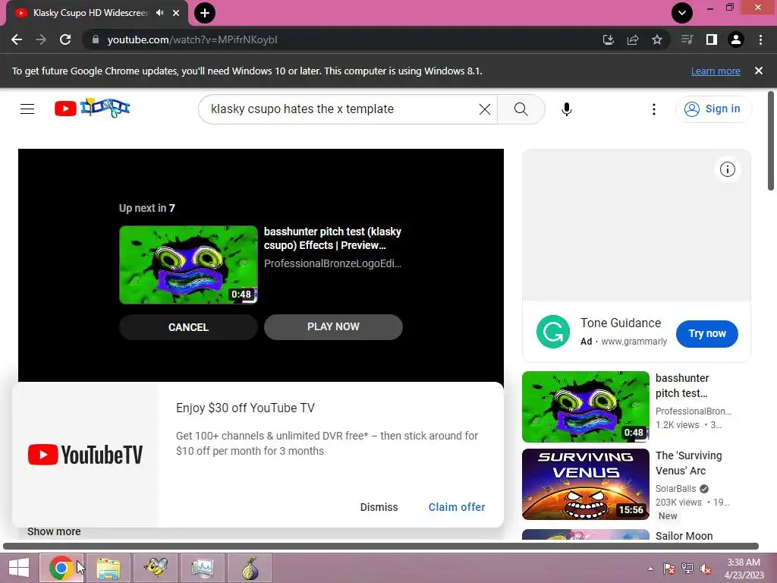Viewport: 777px width, 583px height.
Task: Run search with magnifier button
Action: pos(521,109)
